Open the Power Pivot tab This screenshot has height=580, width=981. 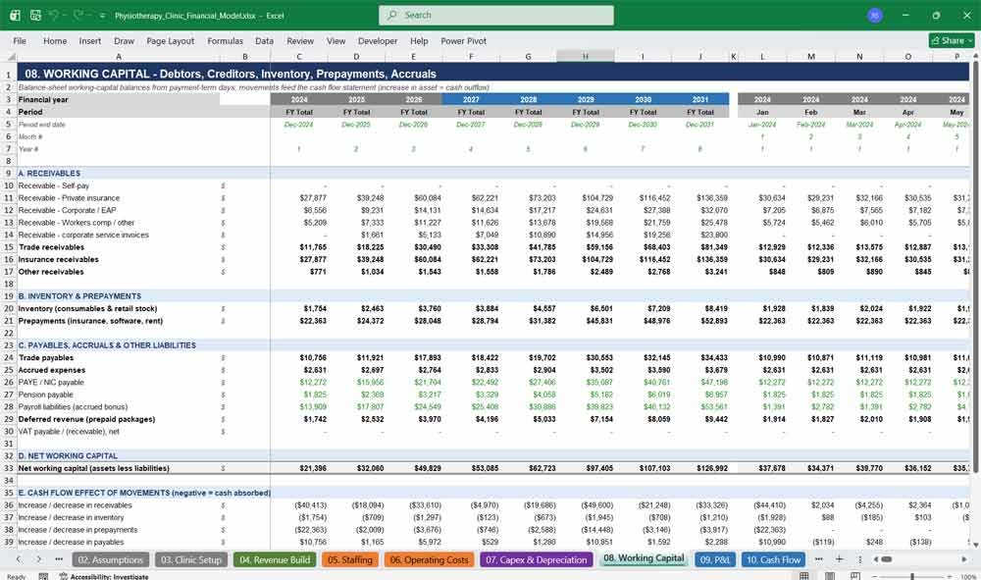(x=464, y=40)
